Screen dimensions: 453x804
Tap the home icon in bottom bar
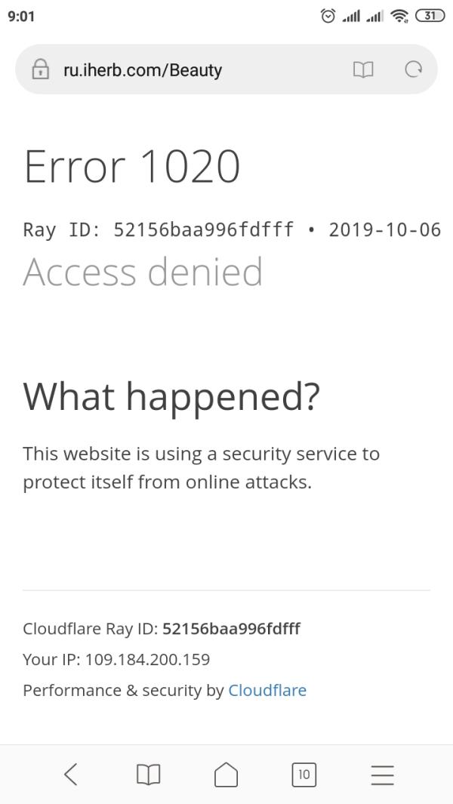[226, 775]
